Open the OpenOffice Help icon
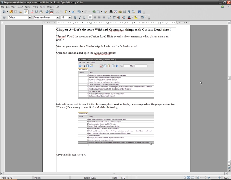Viewport: 231px width, 180px height. pyautogui.click(x=139, y=12)
